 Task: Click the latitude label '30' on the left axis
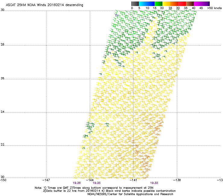pyautogui.click(x=2, y=10)
